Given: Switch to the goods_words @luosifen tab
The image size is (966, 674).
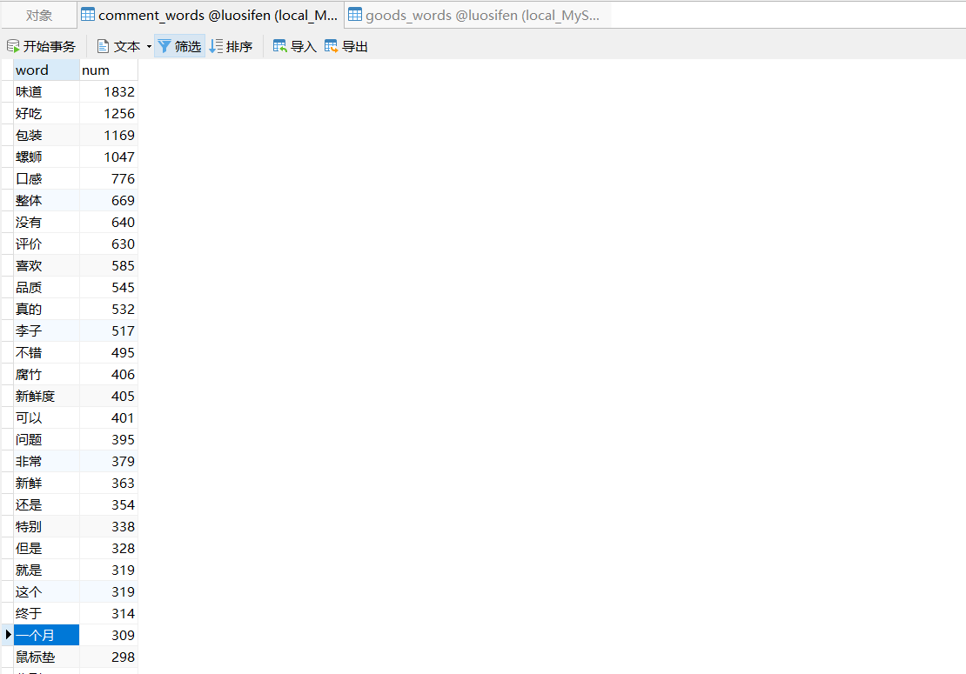Looking at the screenshot, I should (477, 16).
